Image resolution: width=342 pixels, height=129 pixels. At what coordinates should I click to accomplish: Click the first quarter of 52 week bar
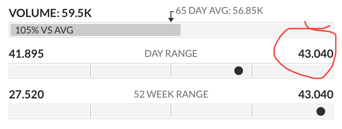pos(50,111)
